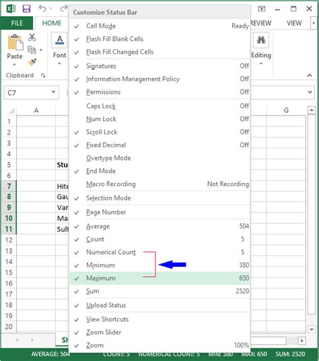Uncheck the Maximum option
The width and height of the screenshot is (319, 361).
(x=159, y=278)
